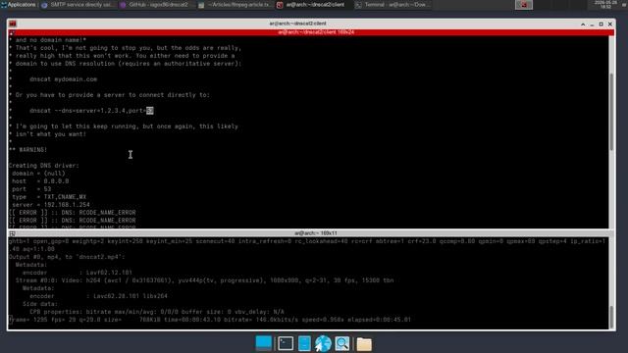Click the highlighted port 53 text
The height and width of the screenshot is (353, 628).
point(150,111)
